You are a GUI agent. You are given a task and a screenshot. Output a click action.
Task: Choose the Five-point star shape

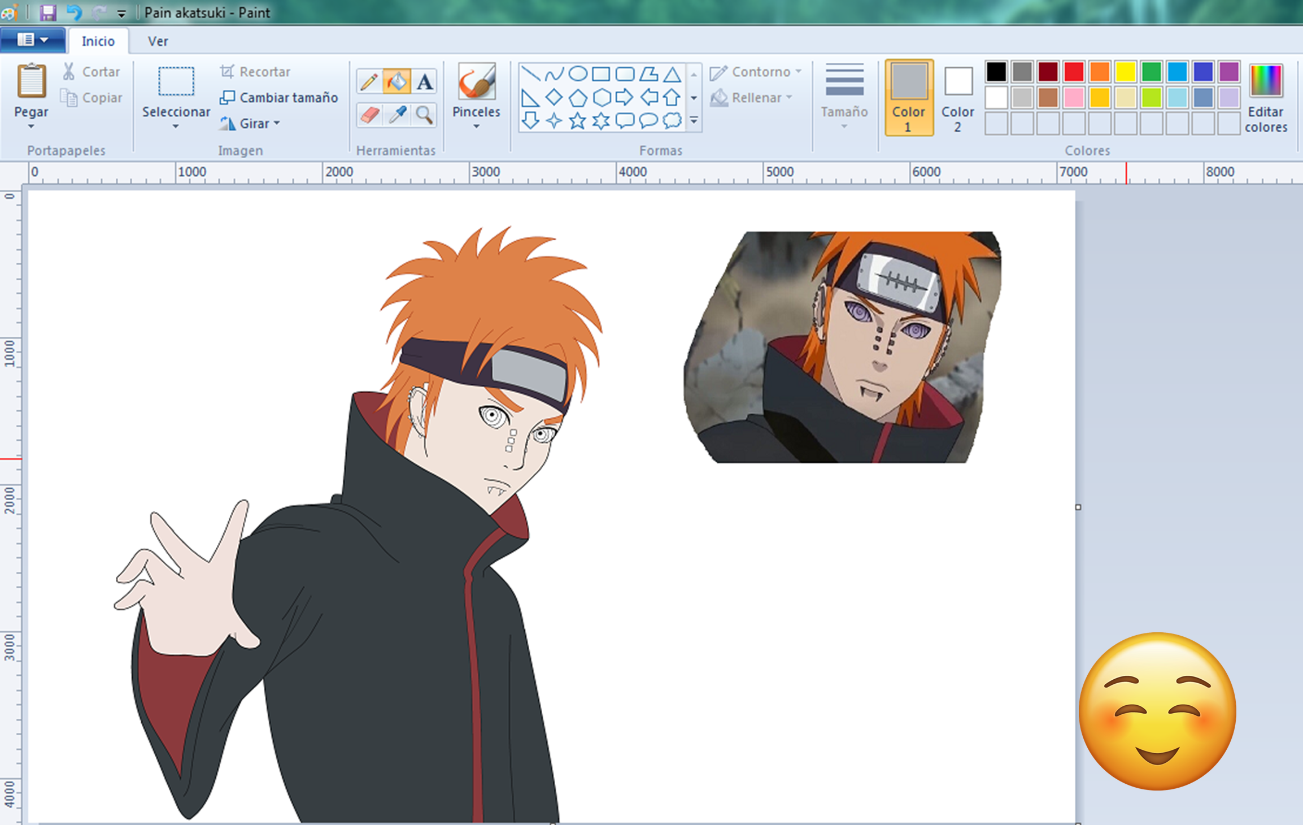(577, 120)
